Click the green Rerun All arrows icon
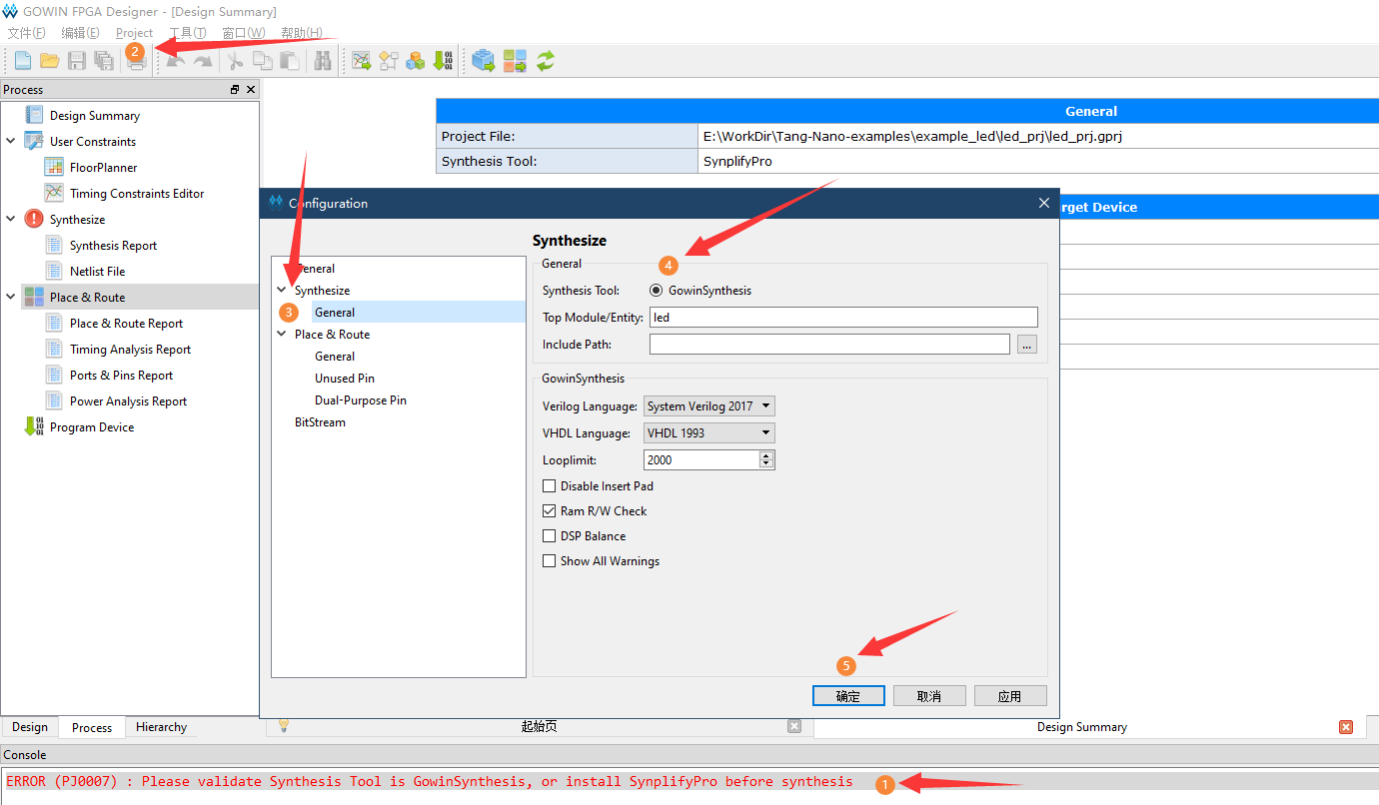The image size is (1379, 805). click(x=545, y=61)
